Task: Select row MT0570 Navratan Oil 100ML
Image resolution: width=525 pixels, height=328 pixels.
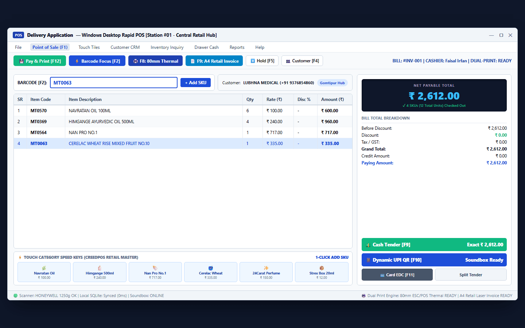Action: point(183,111)
